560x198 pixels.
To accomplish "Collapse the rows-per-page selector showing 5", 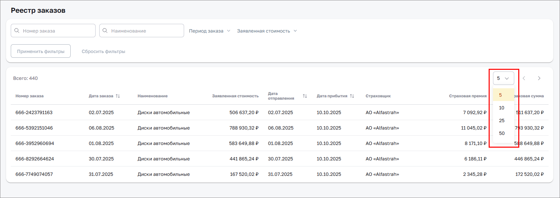I will (503, 78).
